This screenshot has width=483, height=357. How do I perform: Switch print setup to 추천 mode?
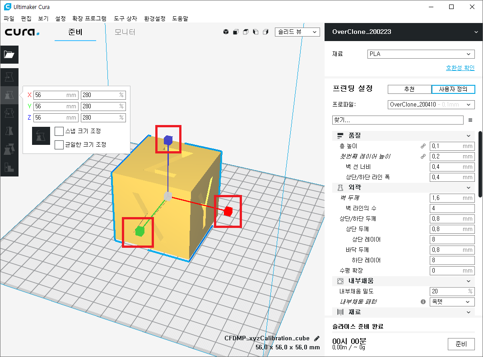[x=409, y=89]
